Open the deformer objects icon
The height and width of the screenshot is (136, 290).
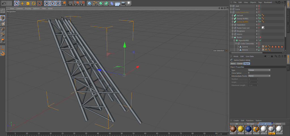pos(112,3)
